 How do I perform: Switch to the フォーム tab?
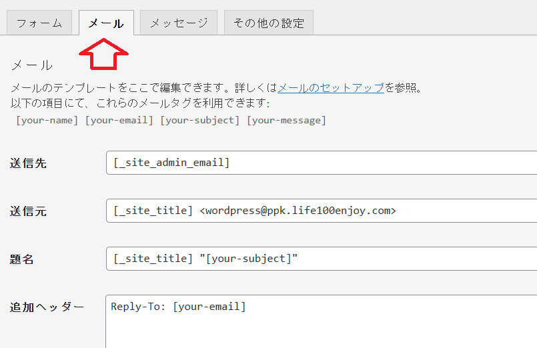coord(39,23)
